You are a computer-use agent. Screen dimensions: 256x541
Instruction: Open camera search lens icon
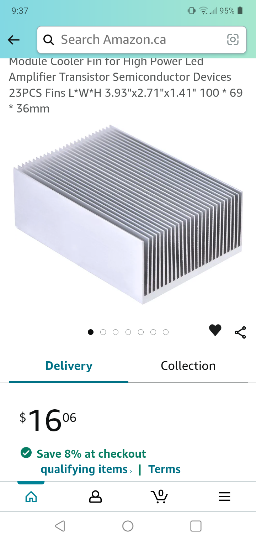(x=233, y=40)
